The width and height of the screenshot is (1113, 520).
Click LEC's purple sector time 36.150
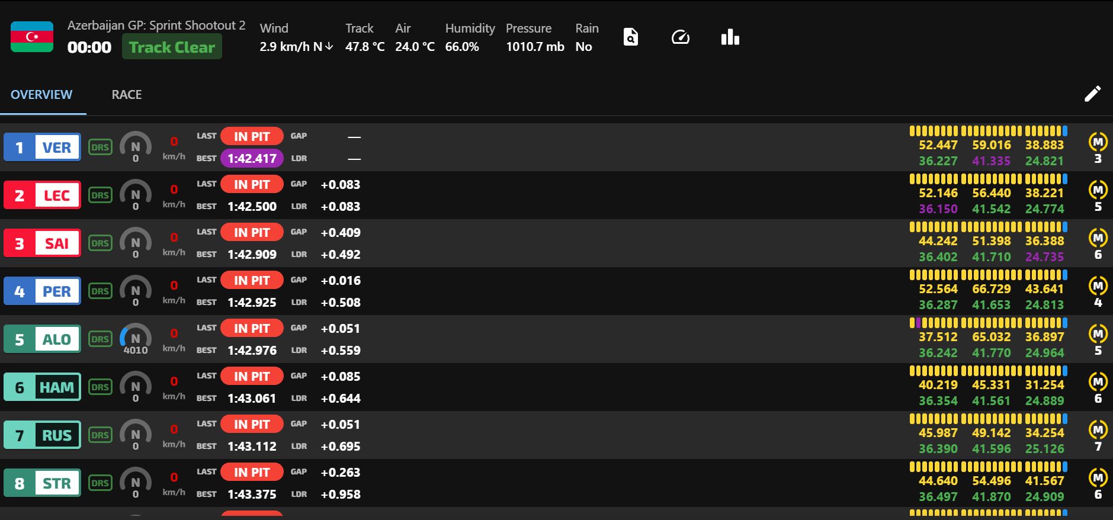[x=938, y=208]
